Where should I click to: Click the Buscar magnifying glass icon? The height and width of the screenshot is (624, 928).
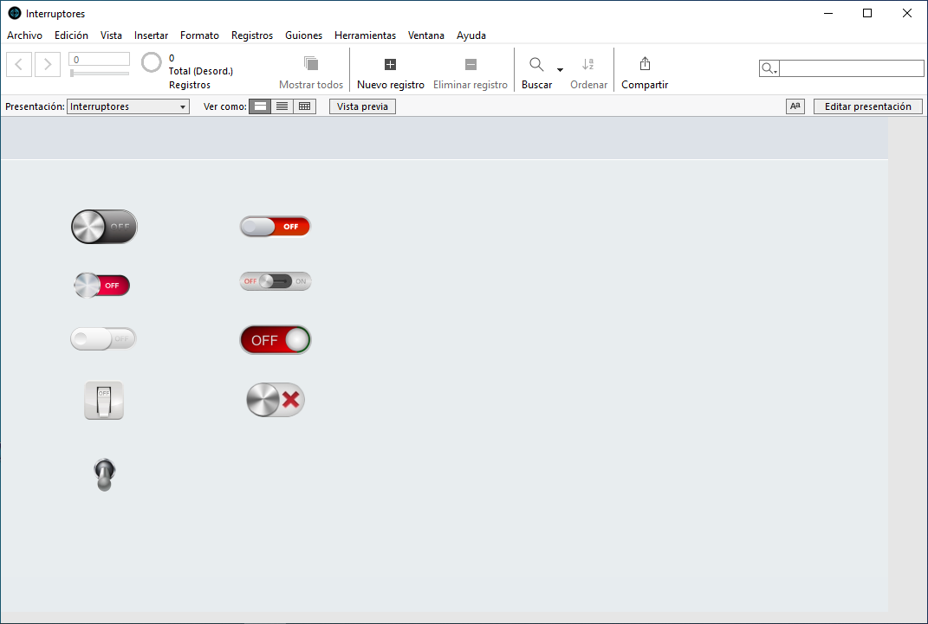[x=536, y=64]
